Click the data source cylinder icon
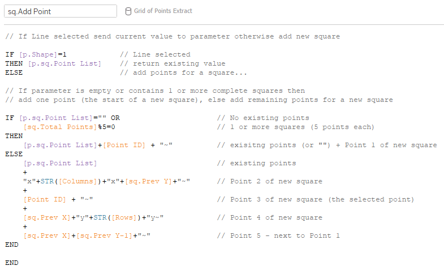The height and width of the screenshot is (270, 444). [x=128, y=11]
